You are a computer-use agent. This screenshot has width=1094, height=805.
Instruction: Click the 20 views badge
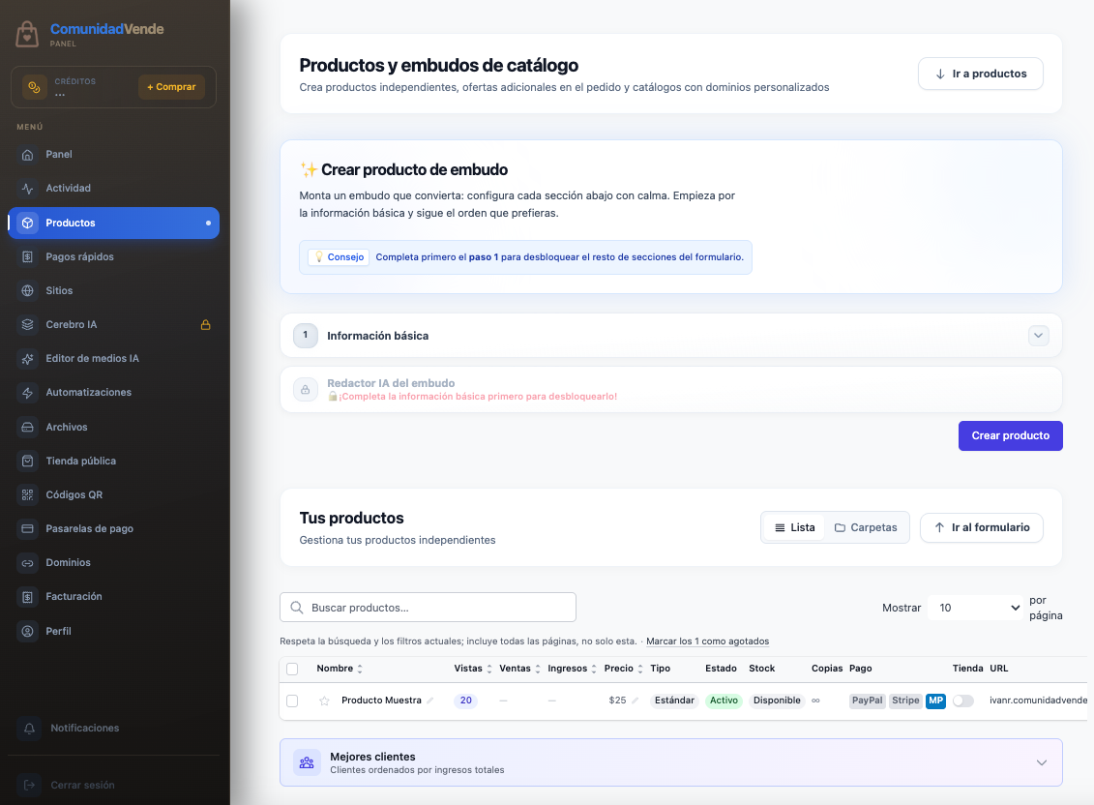point(465,701)
